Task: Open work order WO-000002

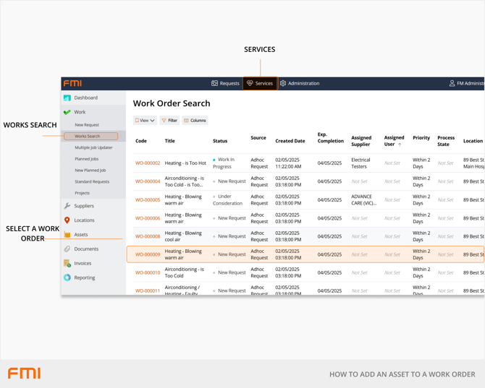Action: (x=148, y=163)
